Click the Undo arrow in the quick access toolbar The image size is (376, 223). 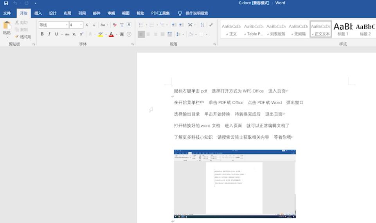(x=15, y=3)
